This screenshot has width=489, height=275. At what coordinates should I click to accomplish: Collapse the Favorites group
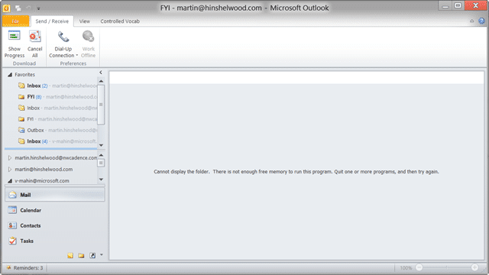(10, 75)
